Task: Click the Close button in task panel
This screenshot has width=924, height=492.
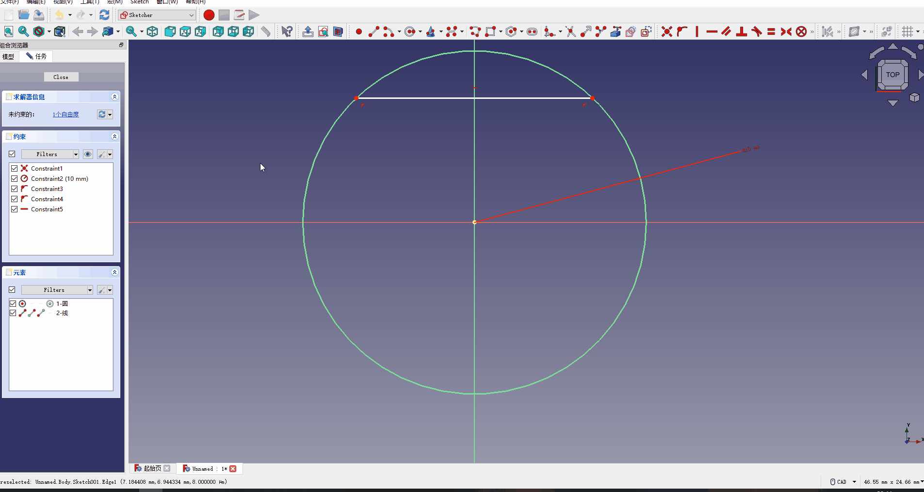Action: point(61,77)
